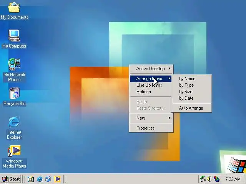Choose Line Up Icons
The width and height of the screenshot is (246, 184).
pos(151,85)
